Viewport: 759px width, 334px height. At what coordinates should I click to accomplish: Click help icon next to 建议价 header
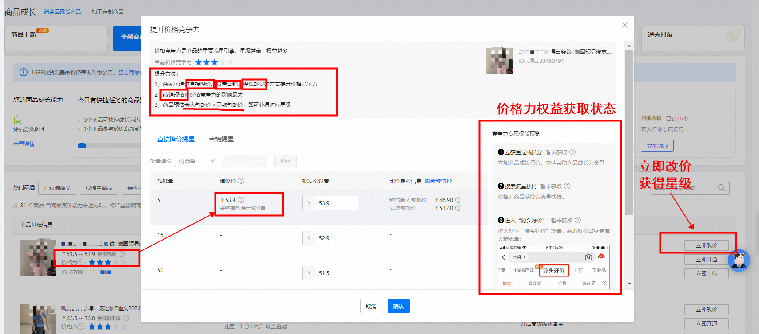(x=241, y=181)
